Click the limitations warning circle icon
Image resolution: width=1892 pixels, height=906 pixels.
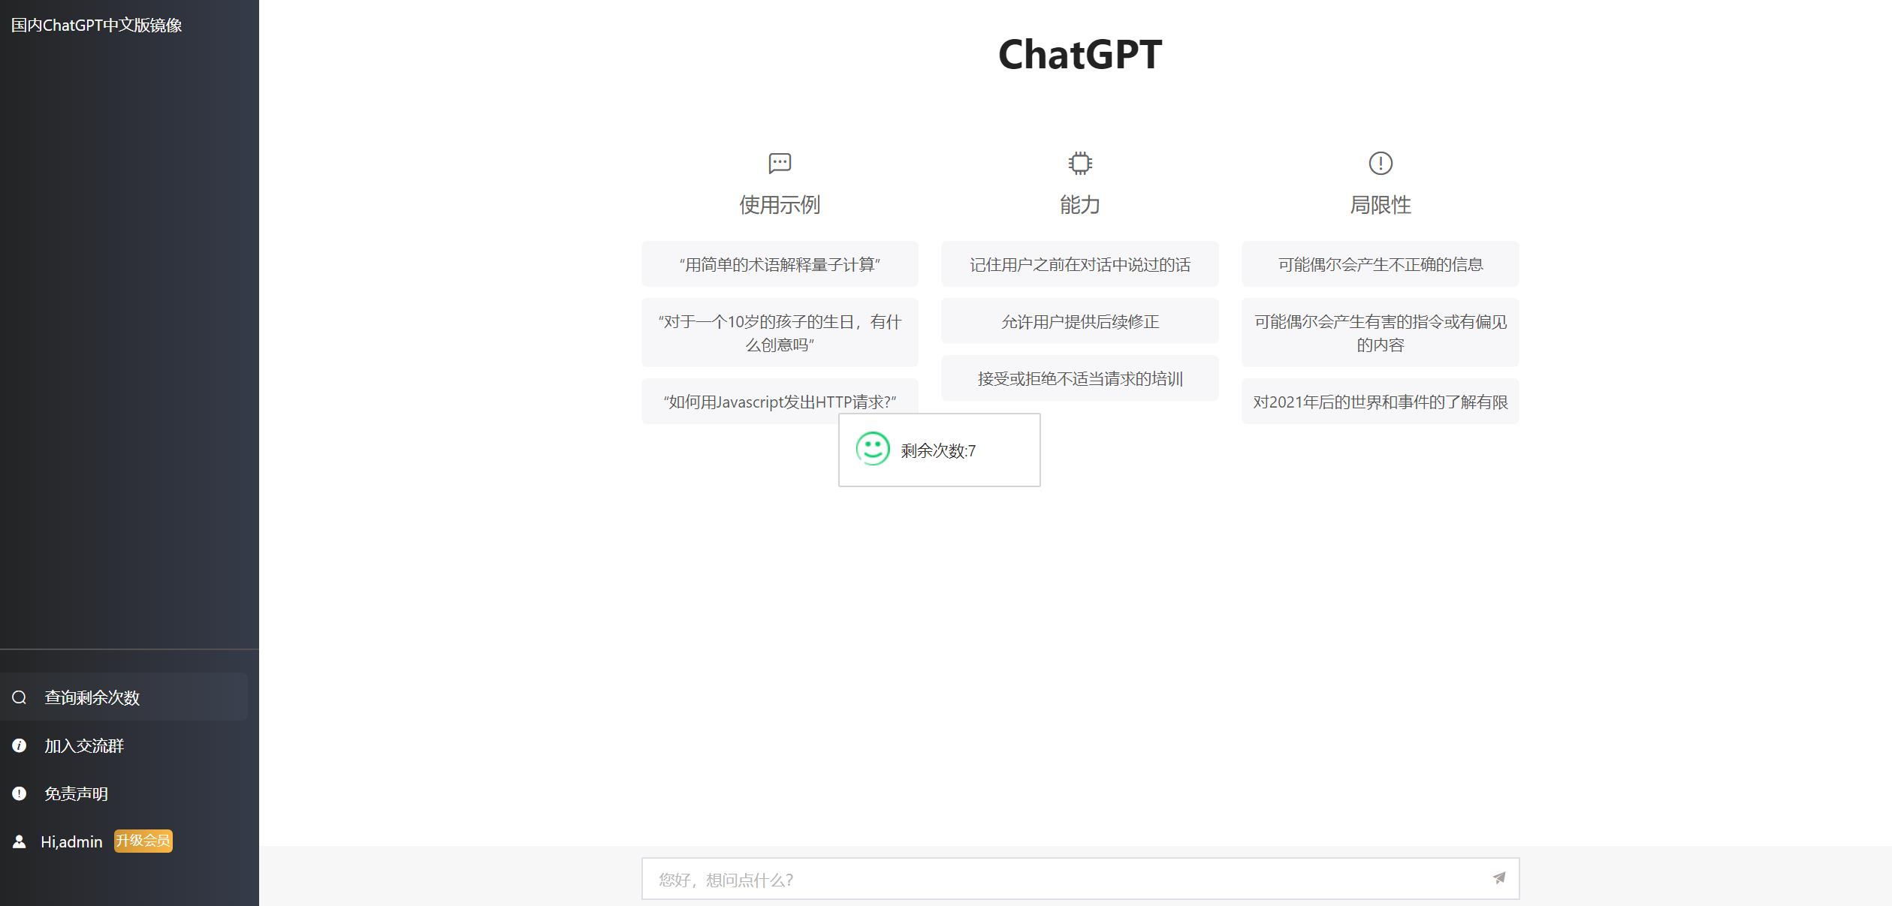tap(1379, 163)
